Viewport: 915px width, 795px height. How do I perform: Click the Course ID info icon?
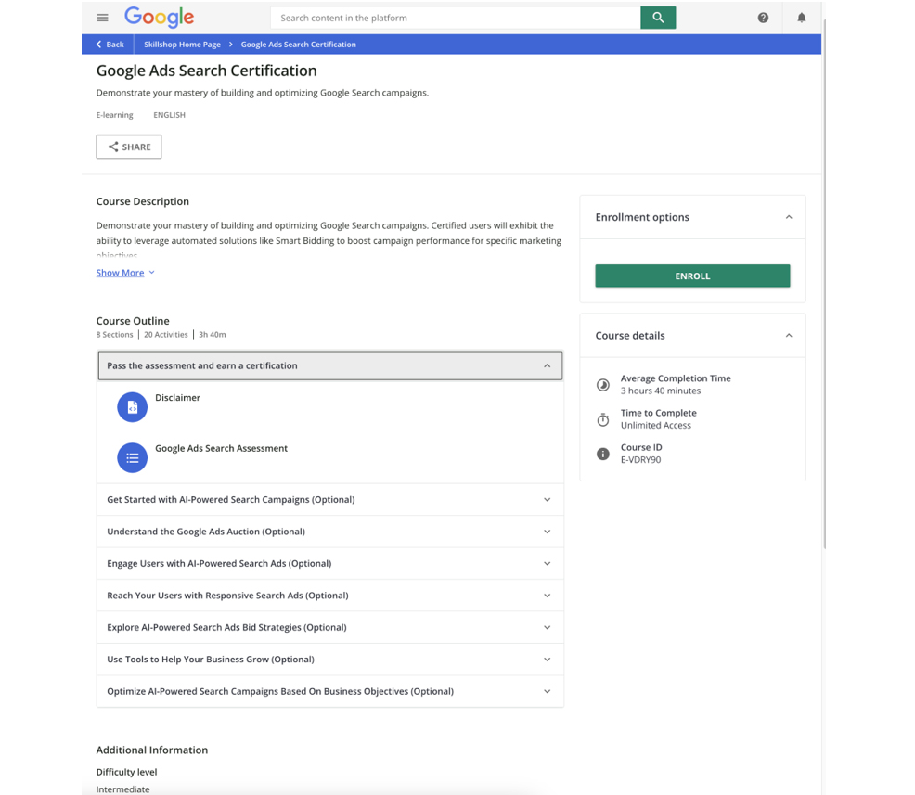click(x=603, y=454)
